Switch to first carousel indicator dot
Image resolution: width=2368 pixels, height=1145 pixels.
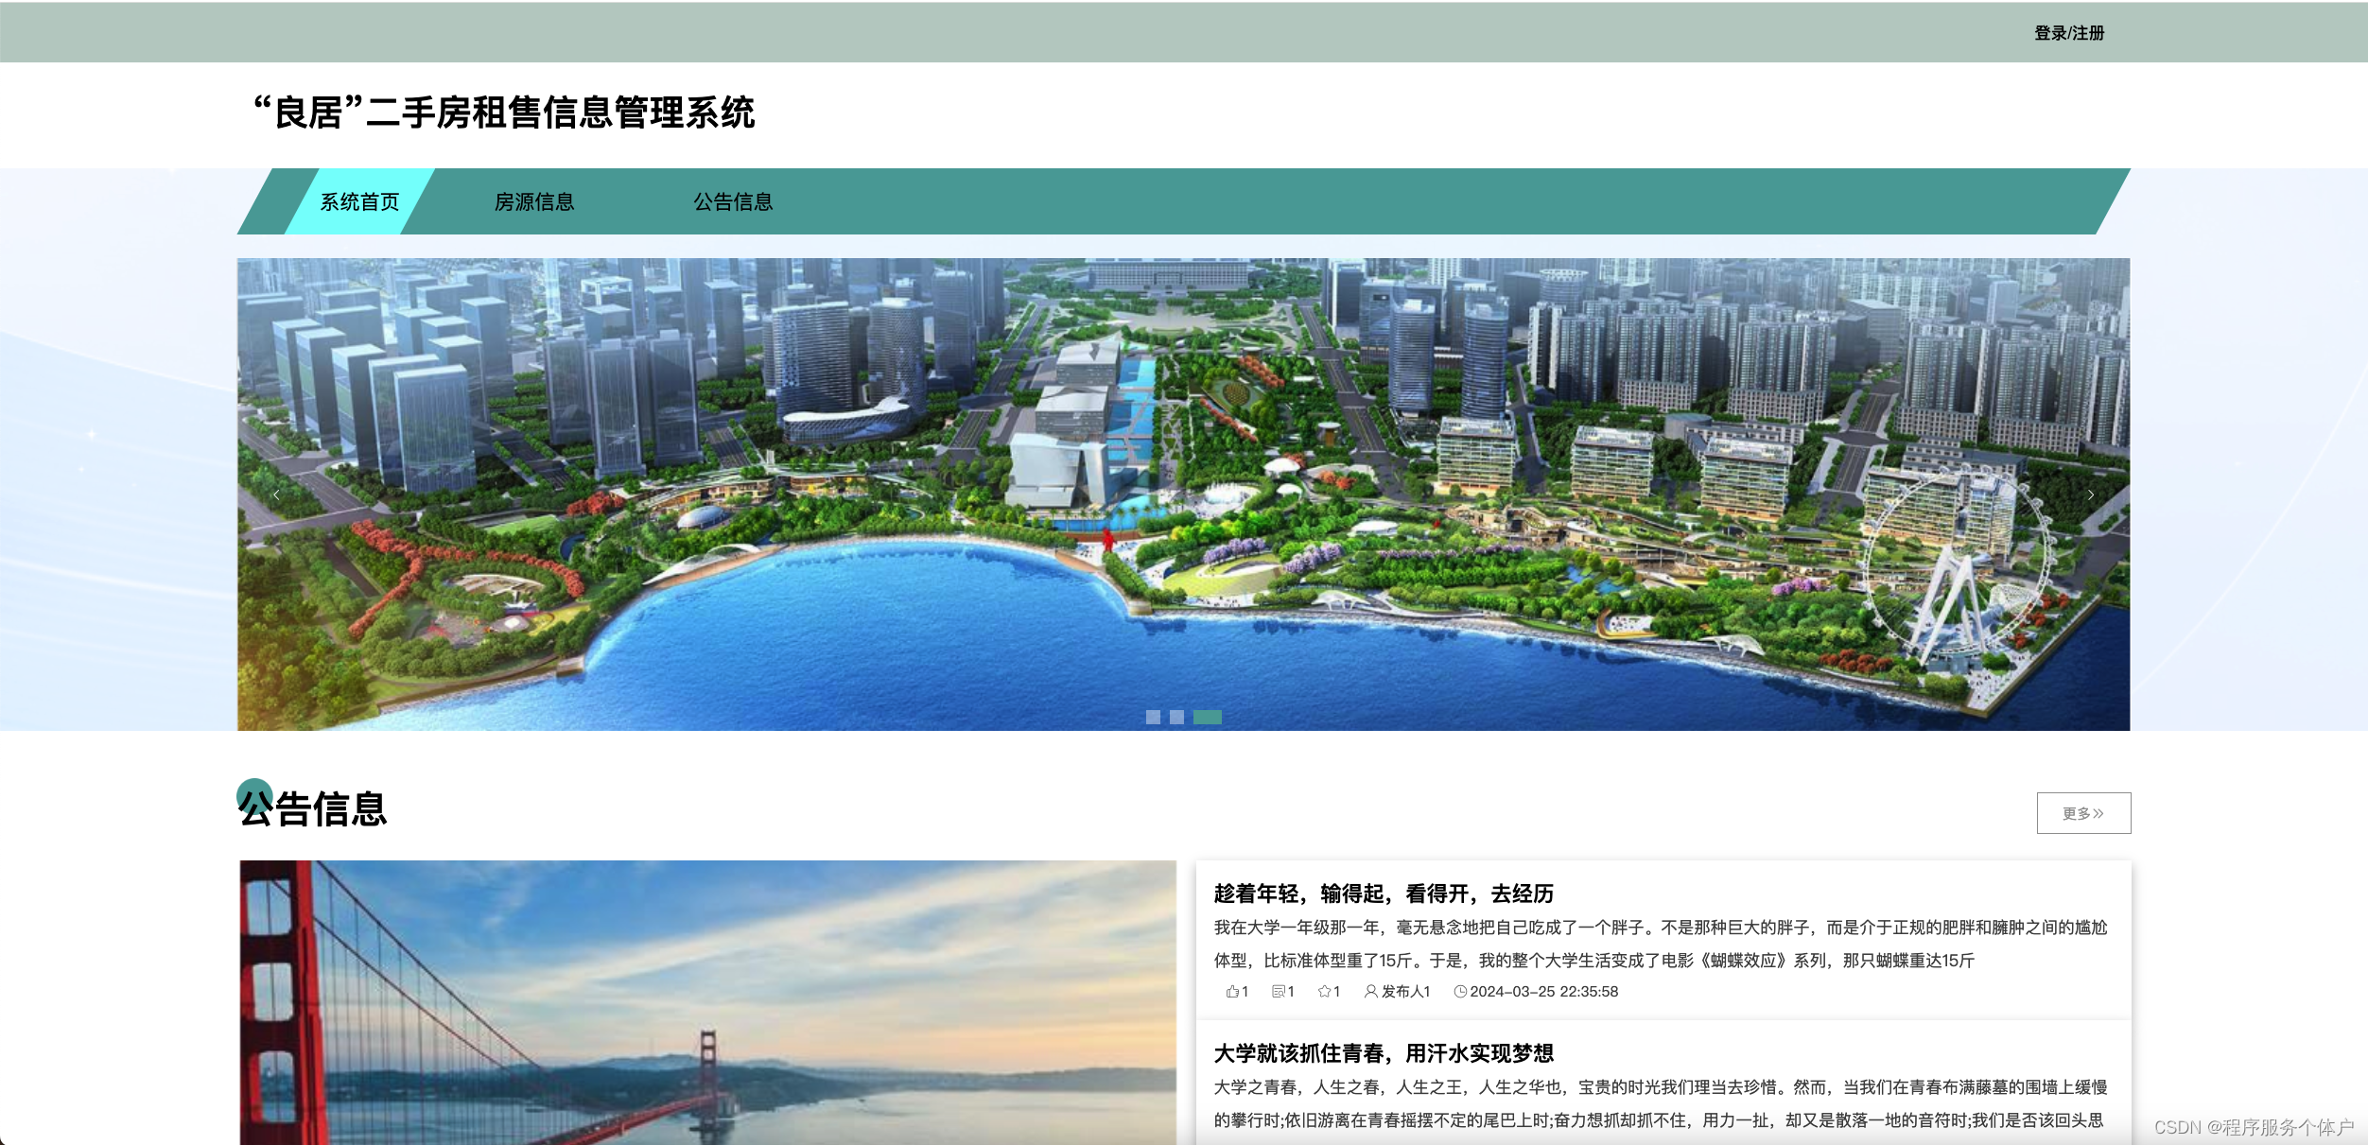click(x=1153, y=717)
